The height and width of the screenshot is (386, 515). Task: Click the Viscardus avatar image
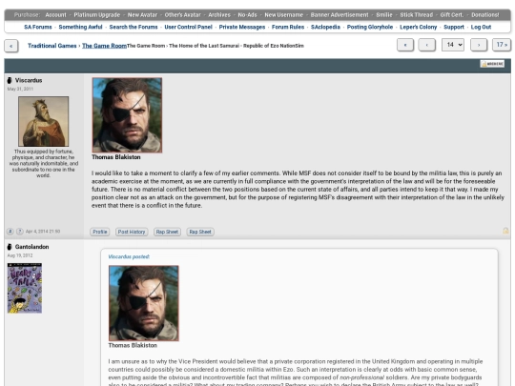[x=44, y=121]
